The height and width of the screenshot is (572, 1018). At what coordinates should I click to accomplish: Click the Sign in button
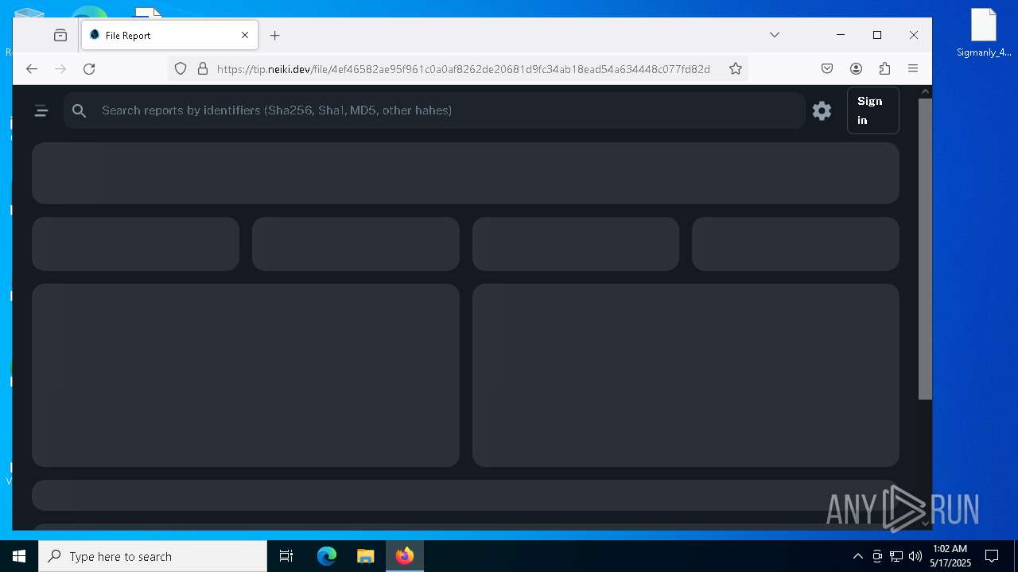[872, 110]
